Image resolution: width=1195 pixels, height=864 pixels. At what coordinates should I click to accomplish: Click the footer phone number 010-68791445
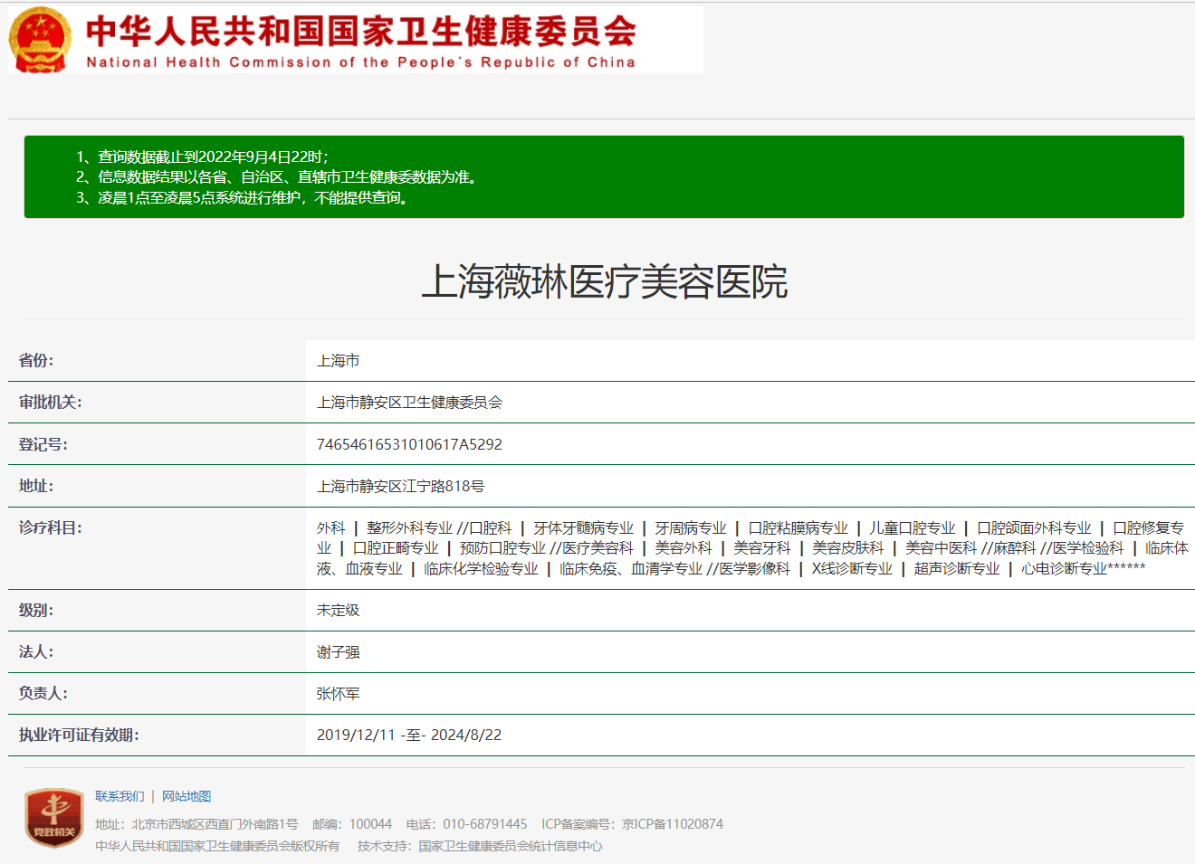pos(485,824)
